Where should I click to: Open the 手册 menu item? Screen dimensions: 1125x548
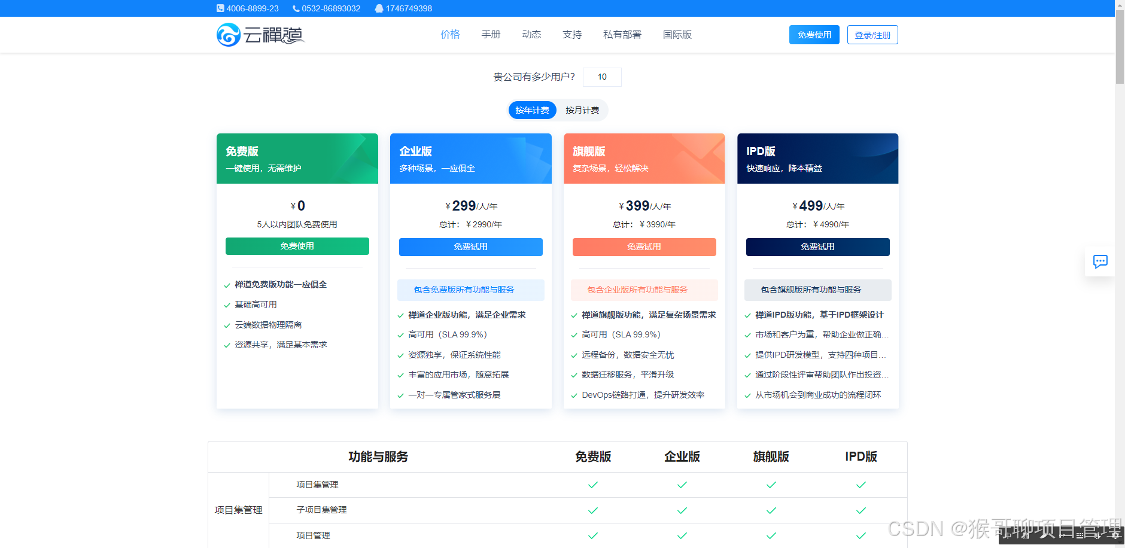[x=491, y=35]
